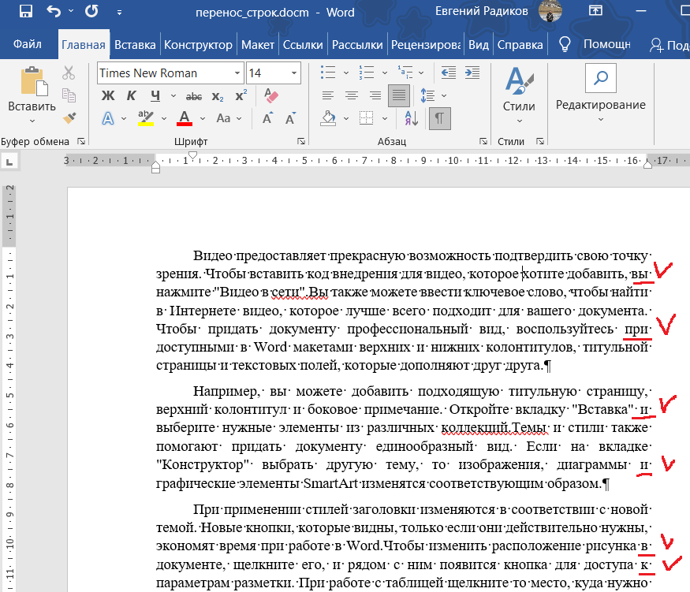
Task: Open the Макет tab
Action: click(257, 45)
